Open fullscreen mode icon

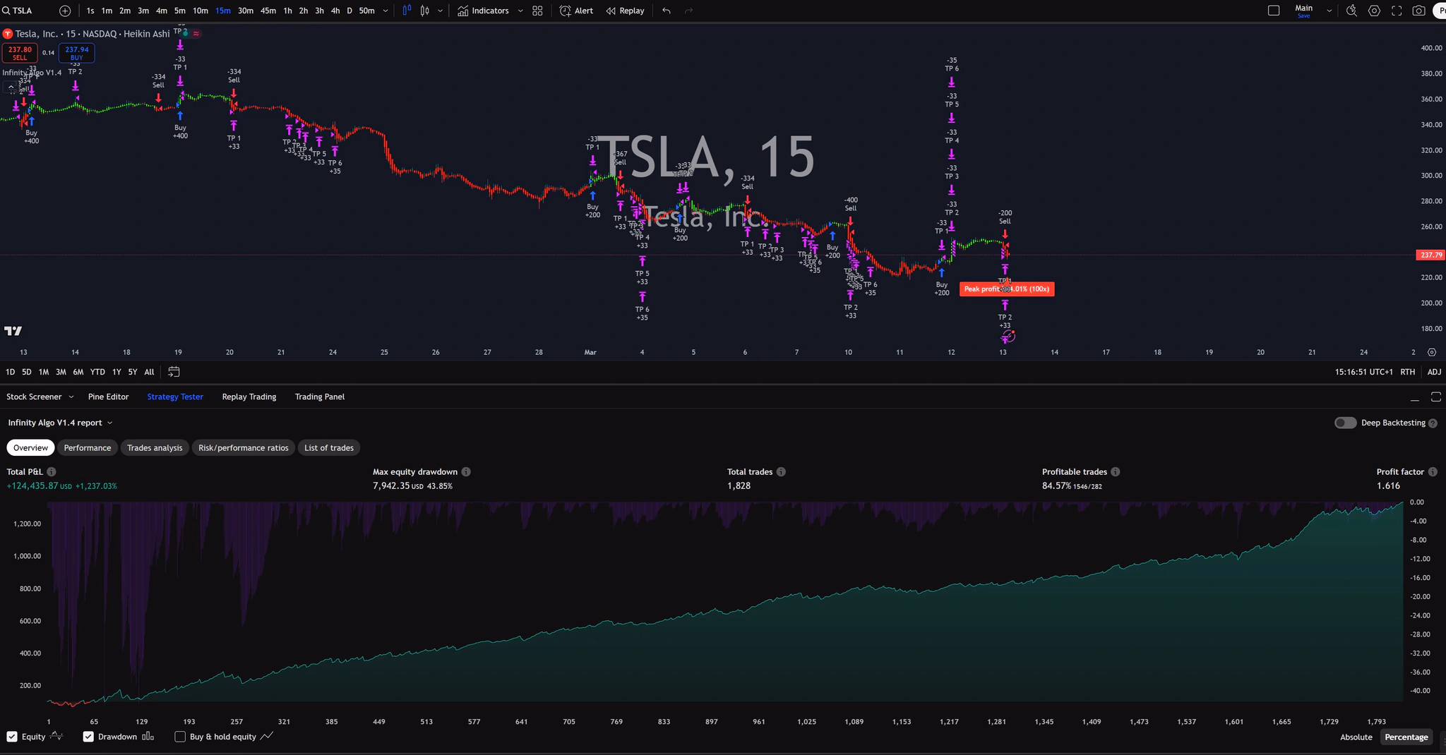(x=1396, y=11)
